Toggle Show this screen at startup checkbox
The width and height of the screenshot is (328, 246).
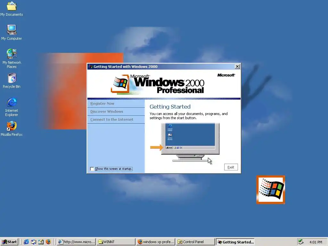point(92,169)
